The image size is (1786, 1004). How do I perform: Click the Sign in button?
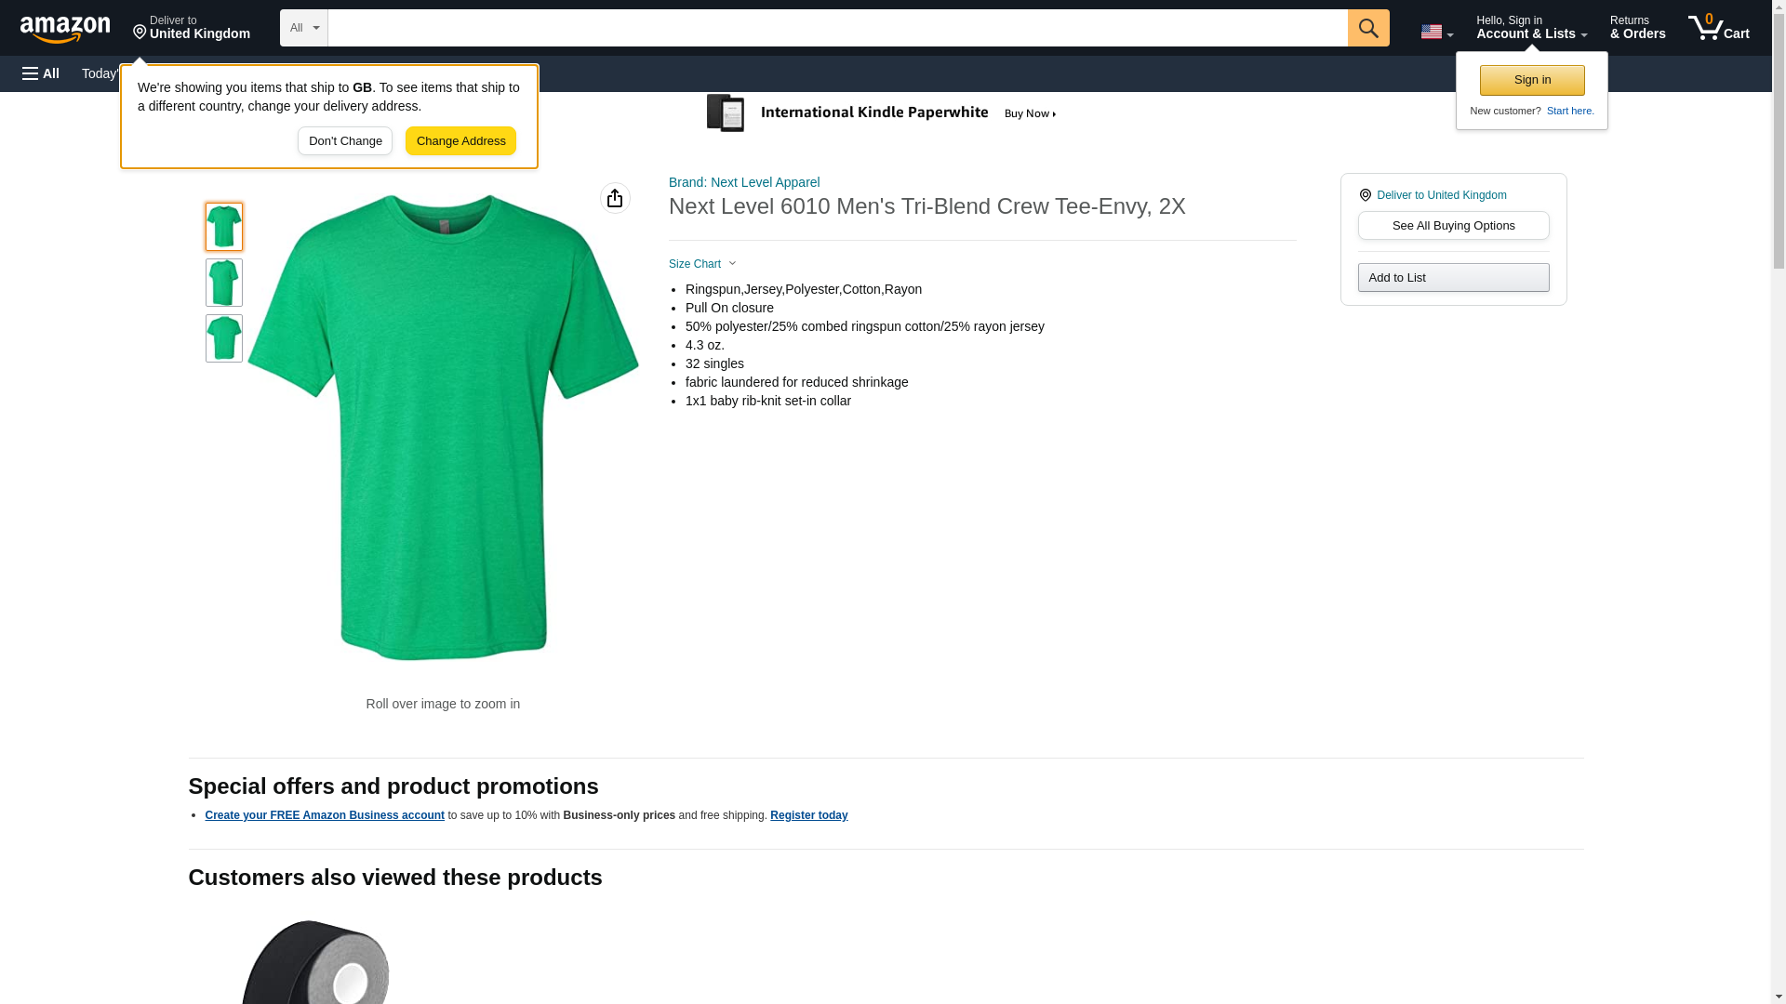coord(1531,80)
